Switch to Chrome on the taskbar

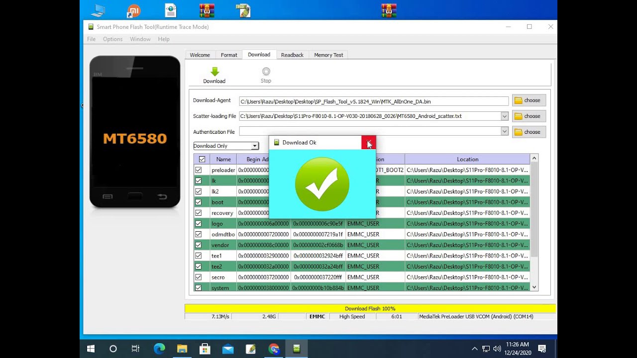coord(274,349)
